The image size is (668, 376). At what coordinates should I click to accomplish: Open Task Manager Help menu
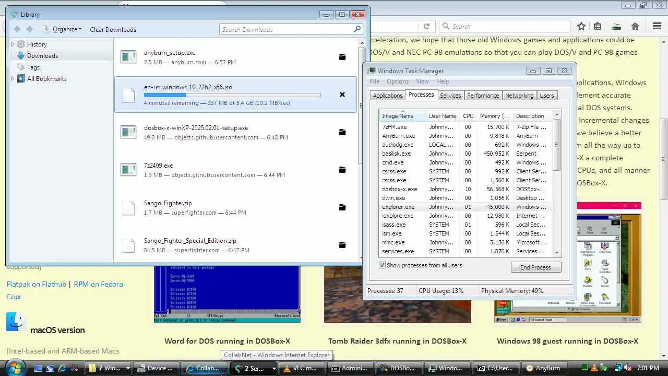pos(443,81)
